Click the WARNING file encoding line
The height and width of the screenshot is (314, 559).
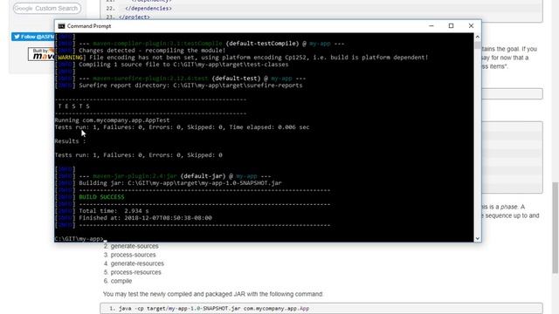pyautogui.click(x=242, y=58)
